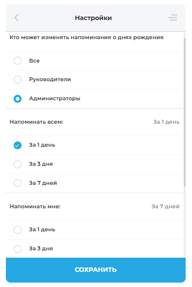Open the hamburger menu icon in header

(x=173, y=18)
